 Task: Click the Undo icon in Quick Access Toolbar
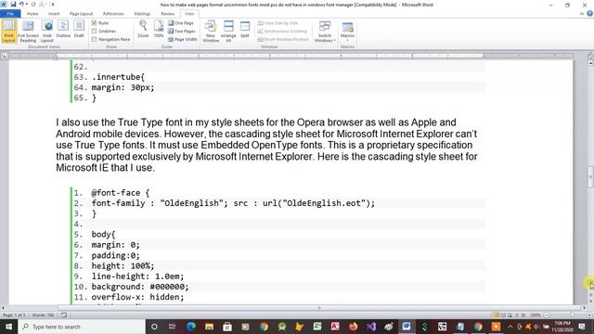[21, 4]
